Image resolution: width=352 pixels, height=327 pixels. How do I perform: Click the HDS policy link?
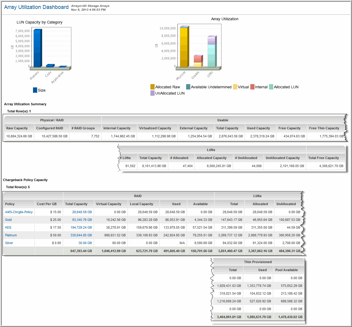click(x=8, y=227)
